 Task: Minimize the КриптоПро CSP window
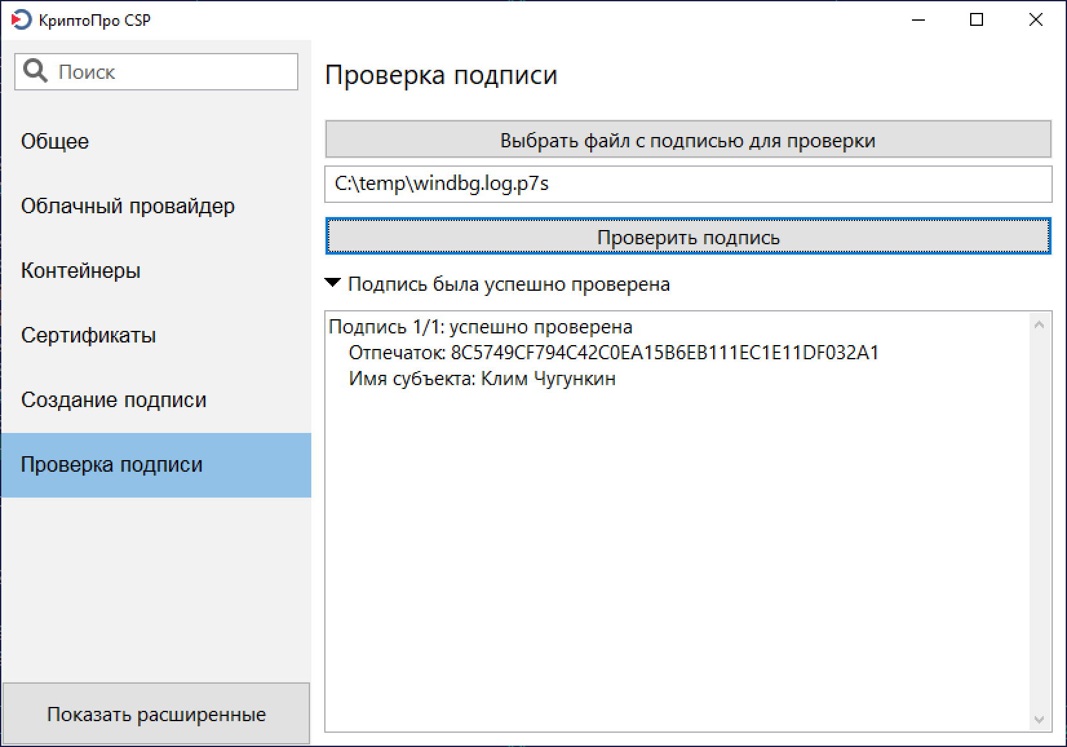click(x=918, y=20)
